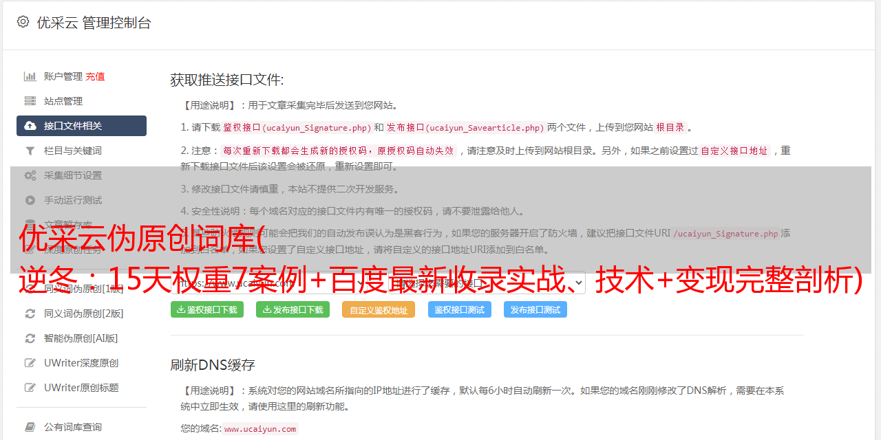Click the play icon for 手动运行测试
Screen dimensions: 881x440
pyautogui.click(x=30, y=200)
